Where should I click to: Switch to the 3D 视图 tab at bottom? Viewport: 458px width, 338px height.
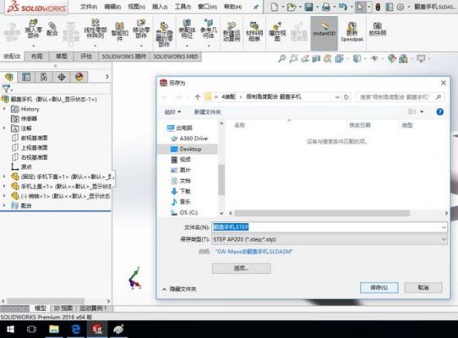coord(63,308)
